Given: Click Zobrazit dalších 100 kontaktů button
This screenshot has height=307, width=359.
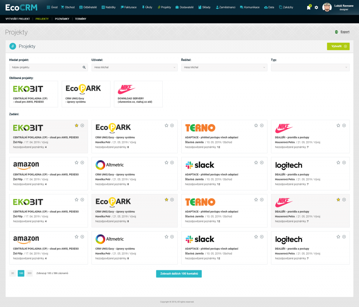Looking at the screenshot, I should 179,273.
